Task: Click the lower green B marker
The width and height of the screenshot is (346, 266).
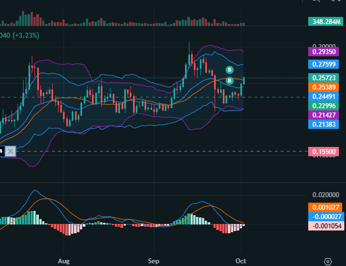Action: pos(230,81)
